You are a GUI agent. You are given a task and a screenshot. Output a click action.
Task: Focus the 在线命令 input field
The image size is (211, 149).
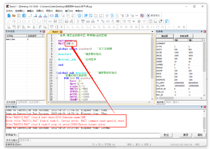tap(89, 135)
